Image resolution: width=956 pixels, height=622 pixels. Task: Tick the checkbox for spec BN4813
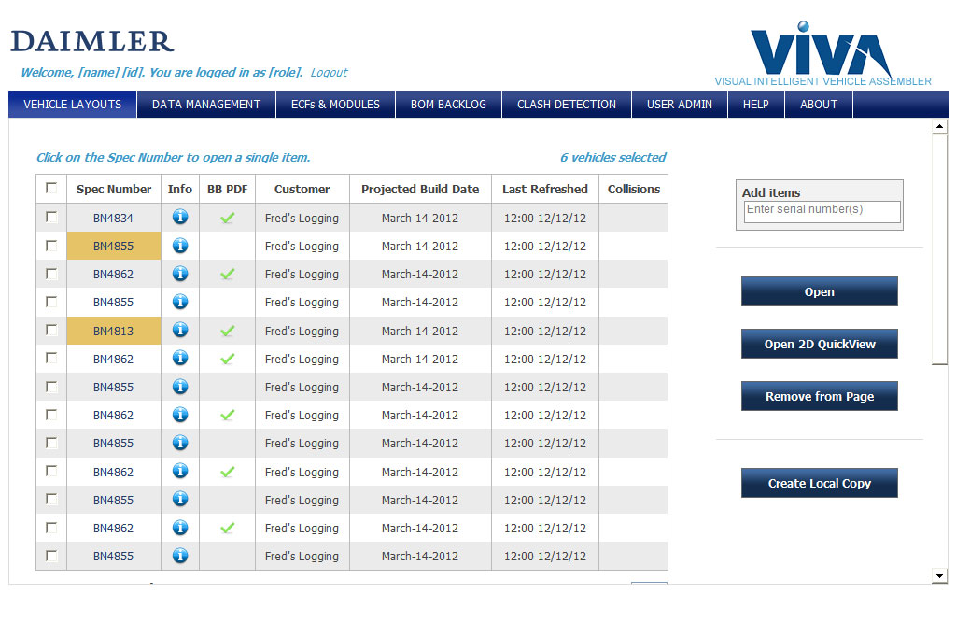[x=51, y=330]
